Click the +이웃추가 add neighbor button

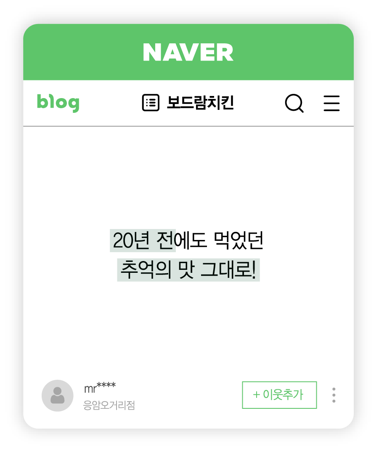point(279,395)
